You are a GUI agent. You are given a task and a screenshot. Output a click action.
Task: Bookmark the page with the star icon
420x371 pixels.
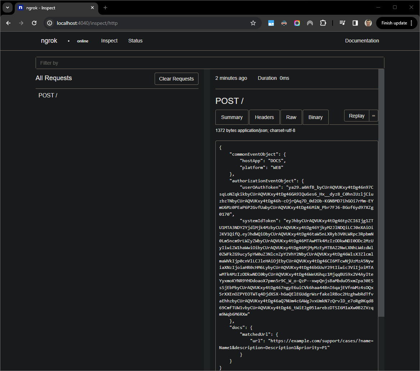(253, 23)
